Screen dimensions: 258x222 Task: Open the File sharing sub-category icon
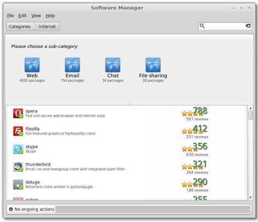point(153,65)
